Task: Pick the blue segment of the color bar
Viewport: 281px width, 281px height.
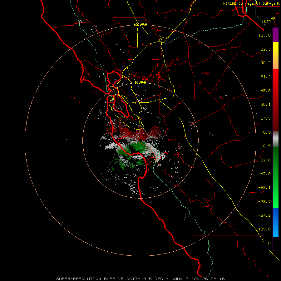Action: 276,223
